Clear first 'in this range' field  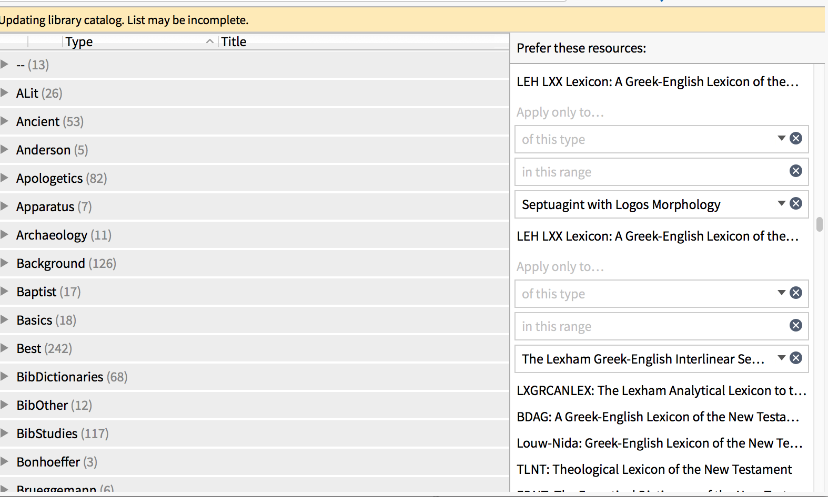click(x=796, y=171)
